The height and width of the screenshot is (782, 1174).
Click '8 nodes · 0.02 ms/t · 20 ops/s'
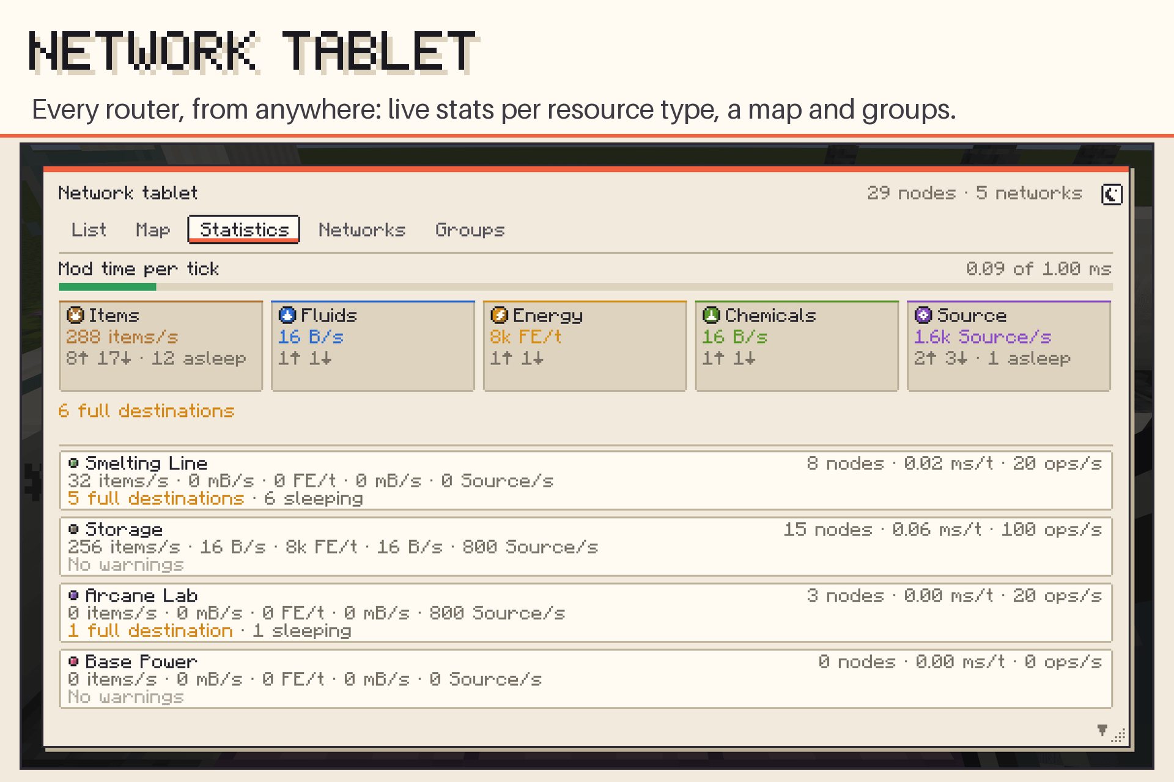954,463
